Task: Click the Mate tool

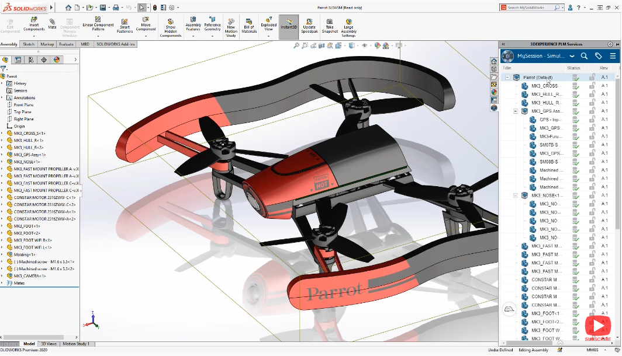Action: 53,24
